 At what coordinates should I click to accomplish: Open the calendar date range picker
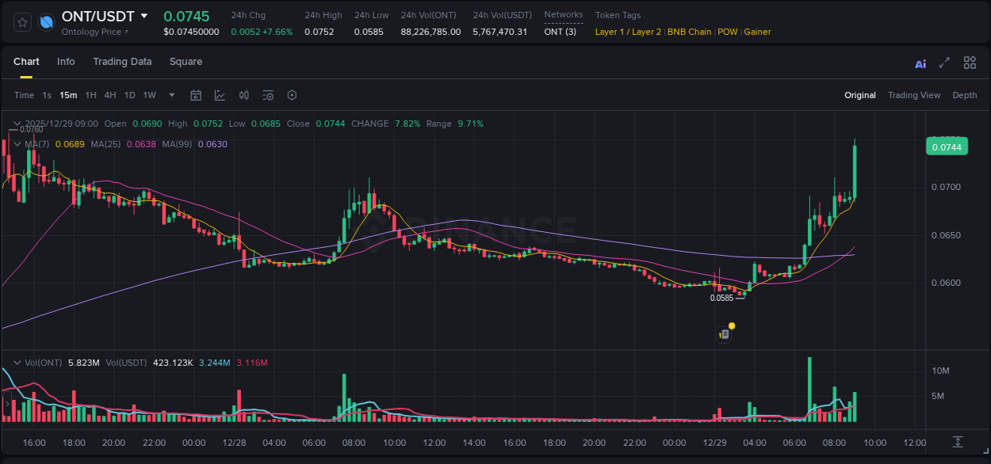tap(196, 95)
